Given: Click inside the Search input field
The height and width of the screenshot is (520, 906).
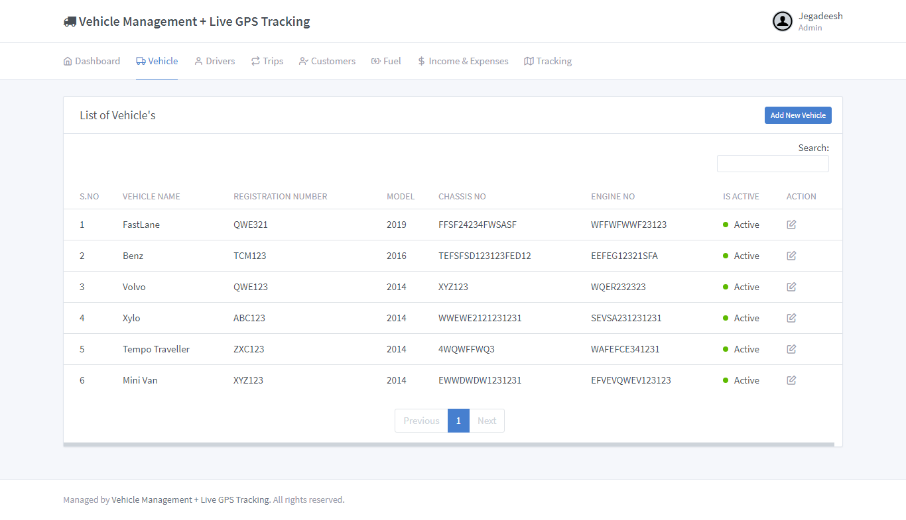Looking at the screenshot, I should tap(772, 163).
